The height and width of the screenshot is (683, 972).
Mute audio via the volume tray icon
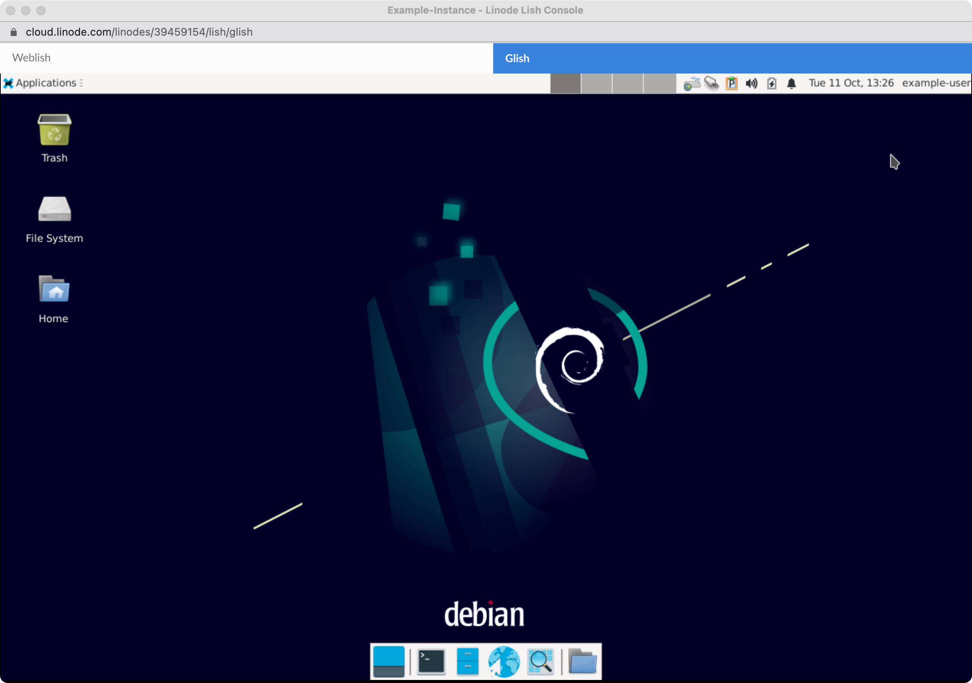click(x=751, y=83)
